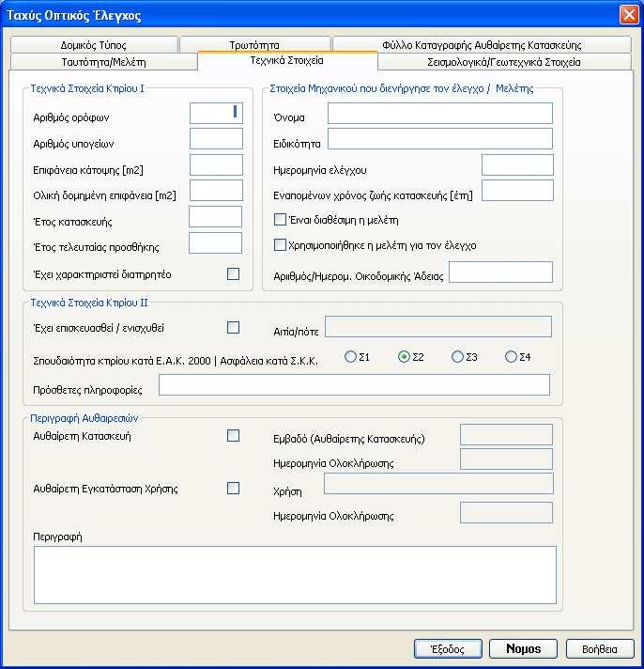Check Έχει επισκευασθεί / ενισχυθεί checkbox
The image size is (644, 669).
click(233, 328)
